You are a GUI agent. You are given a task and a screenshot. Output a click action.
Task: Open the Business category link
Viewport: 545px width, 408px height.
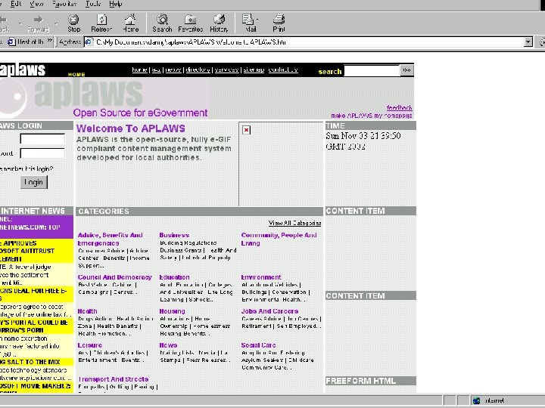174,235
